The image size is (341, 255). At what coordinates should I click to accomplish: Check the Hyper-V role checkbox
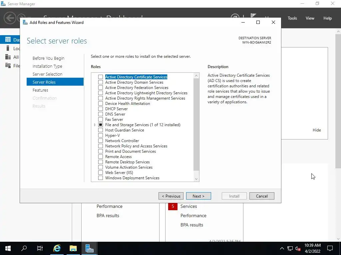click(101, 135)
